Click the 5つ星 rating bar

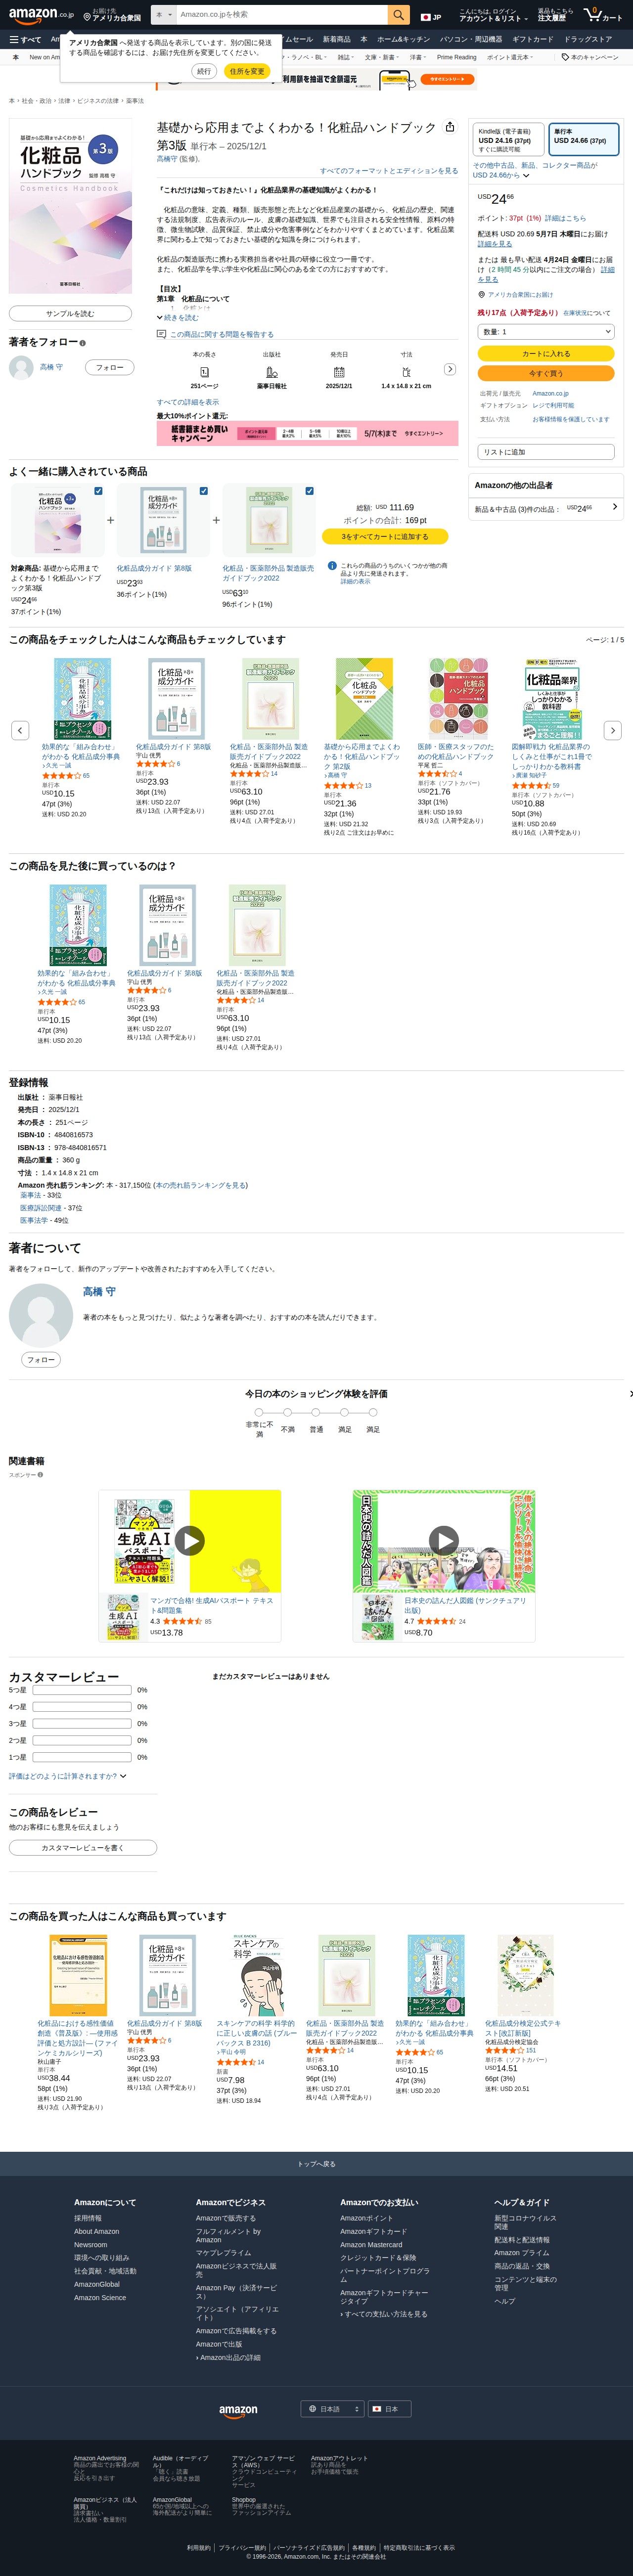click(x=82, y=1690)
